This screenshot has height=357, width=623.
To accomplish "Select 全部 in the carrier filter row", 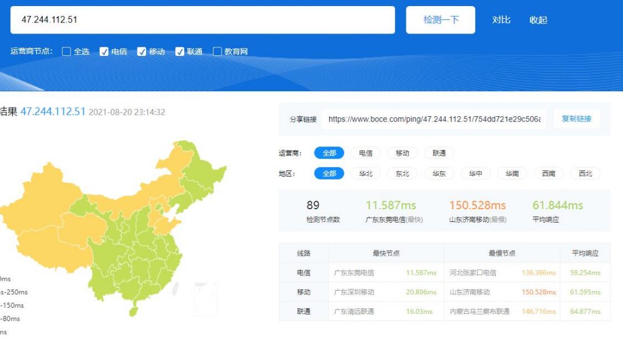I will (329, 153).
